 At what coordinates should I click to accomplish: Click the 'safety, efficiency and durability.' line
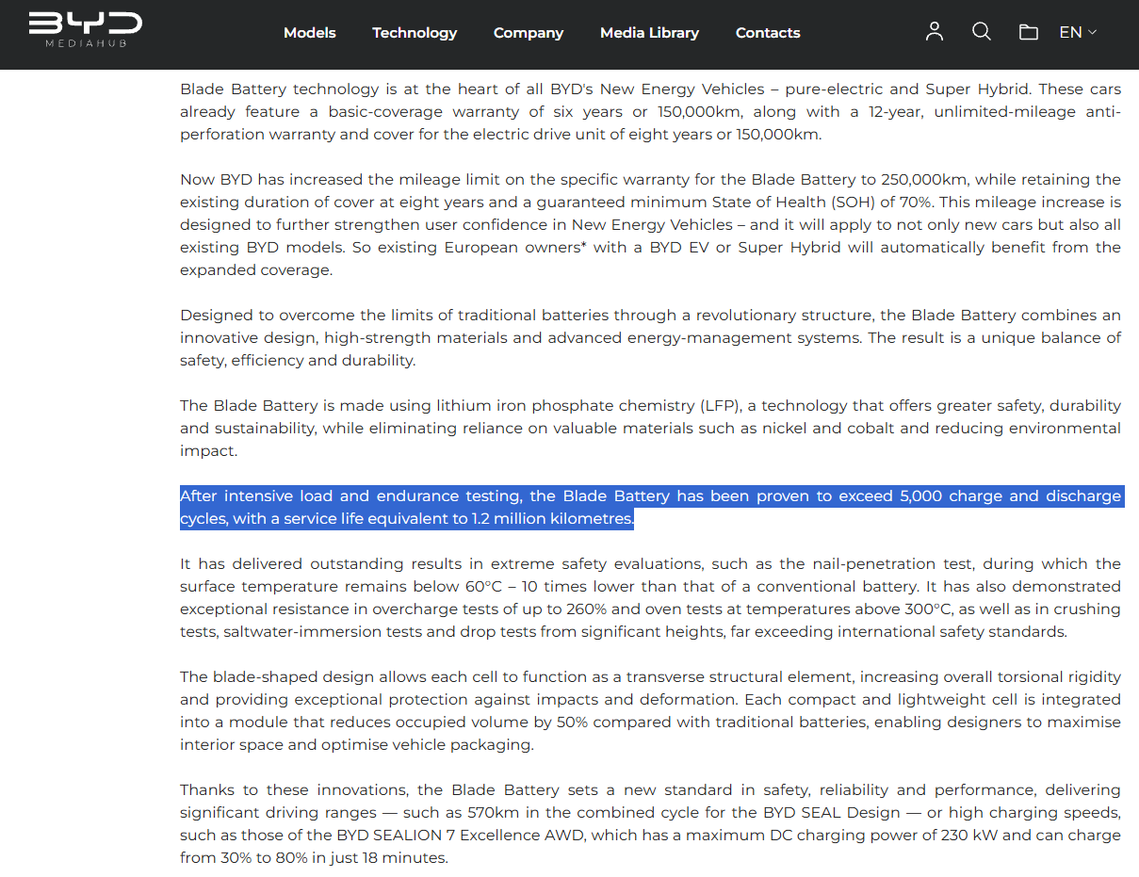click(x=298, y=361)
